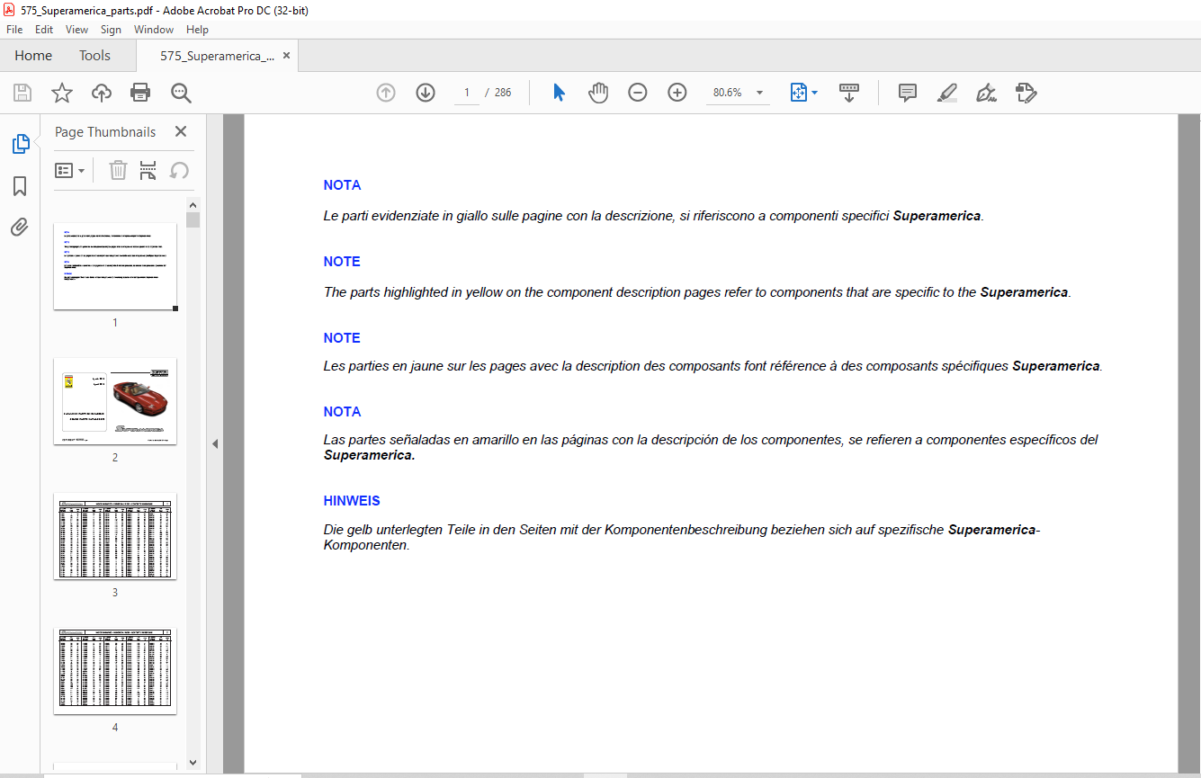The height and width of the screenshot is (778, 1201).
Task: Click the upload to cloud icon
Action: point(102,93)
